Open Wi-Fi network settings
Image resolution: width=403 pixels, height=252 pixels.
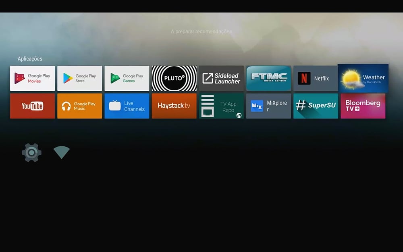click(61, 152)
